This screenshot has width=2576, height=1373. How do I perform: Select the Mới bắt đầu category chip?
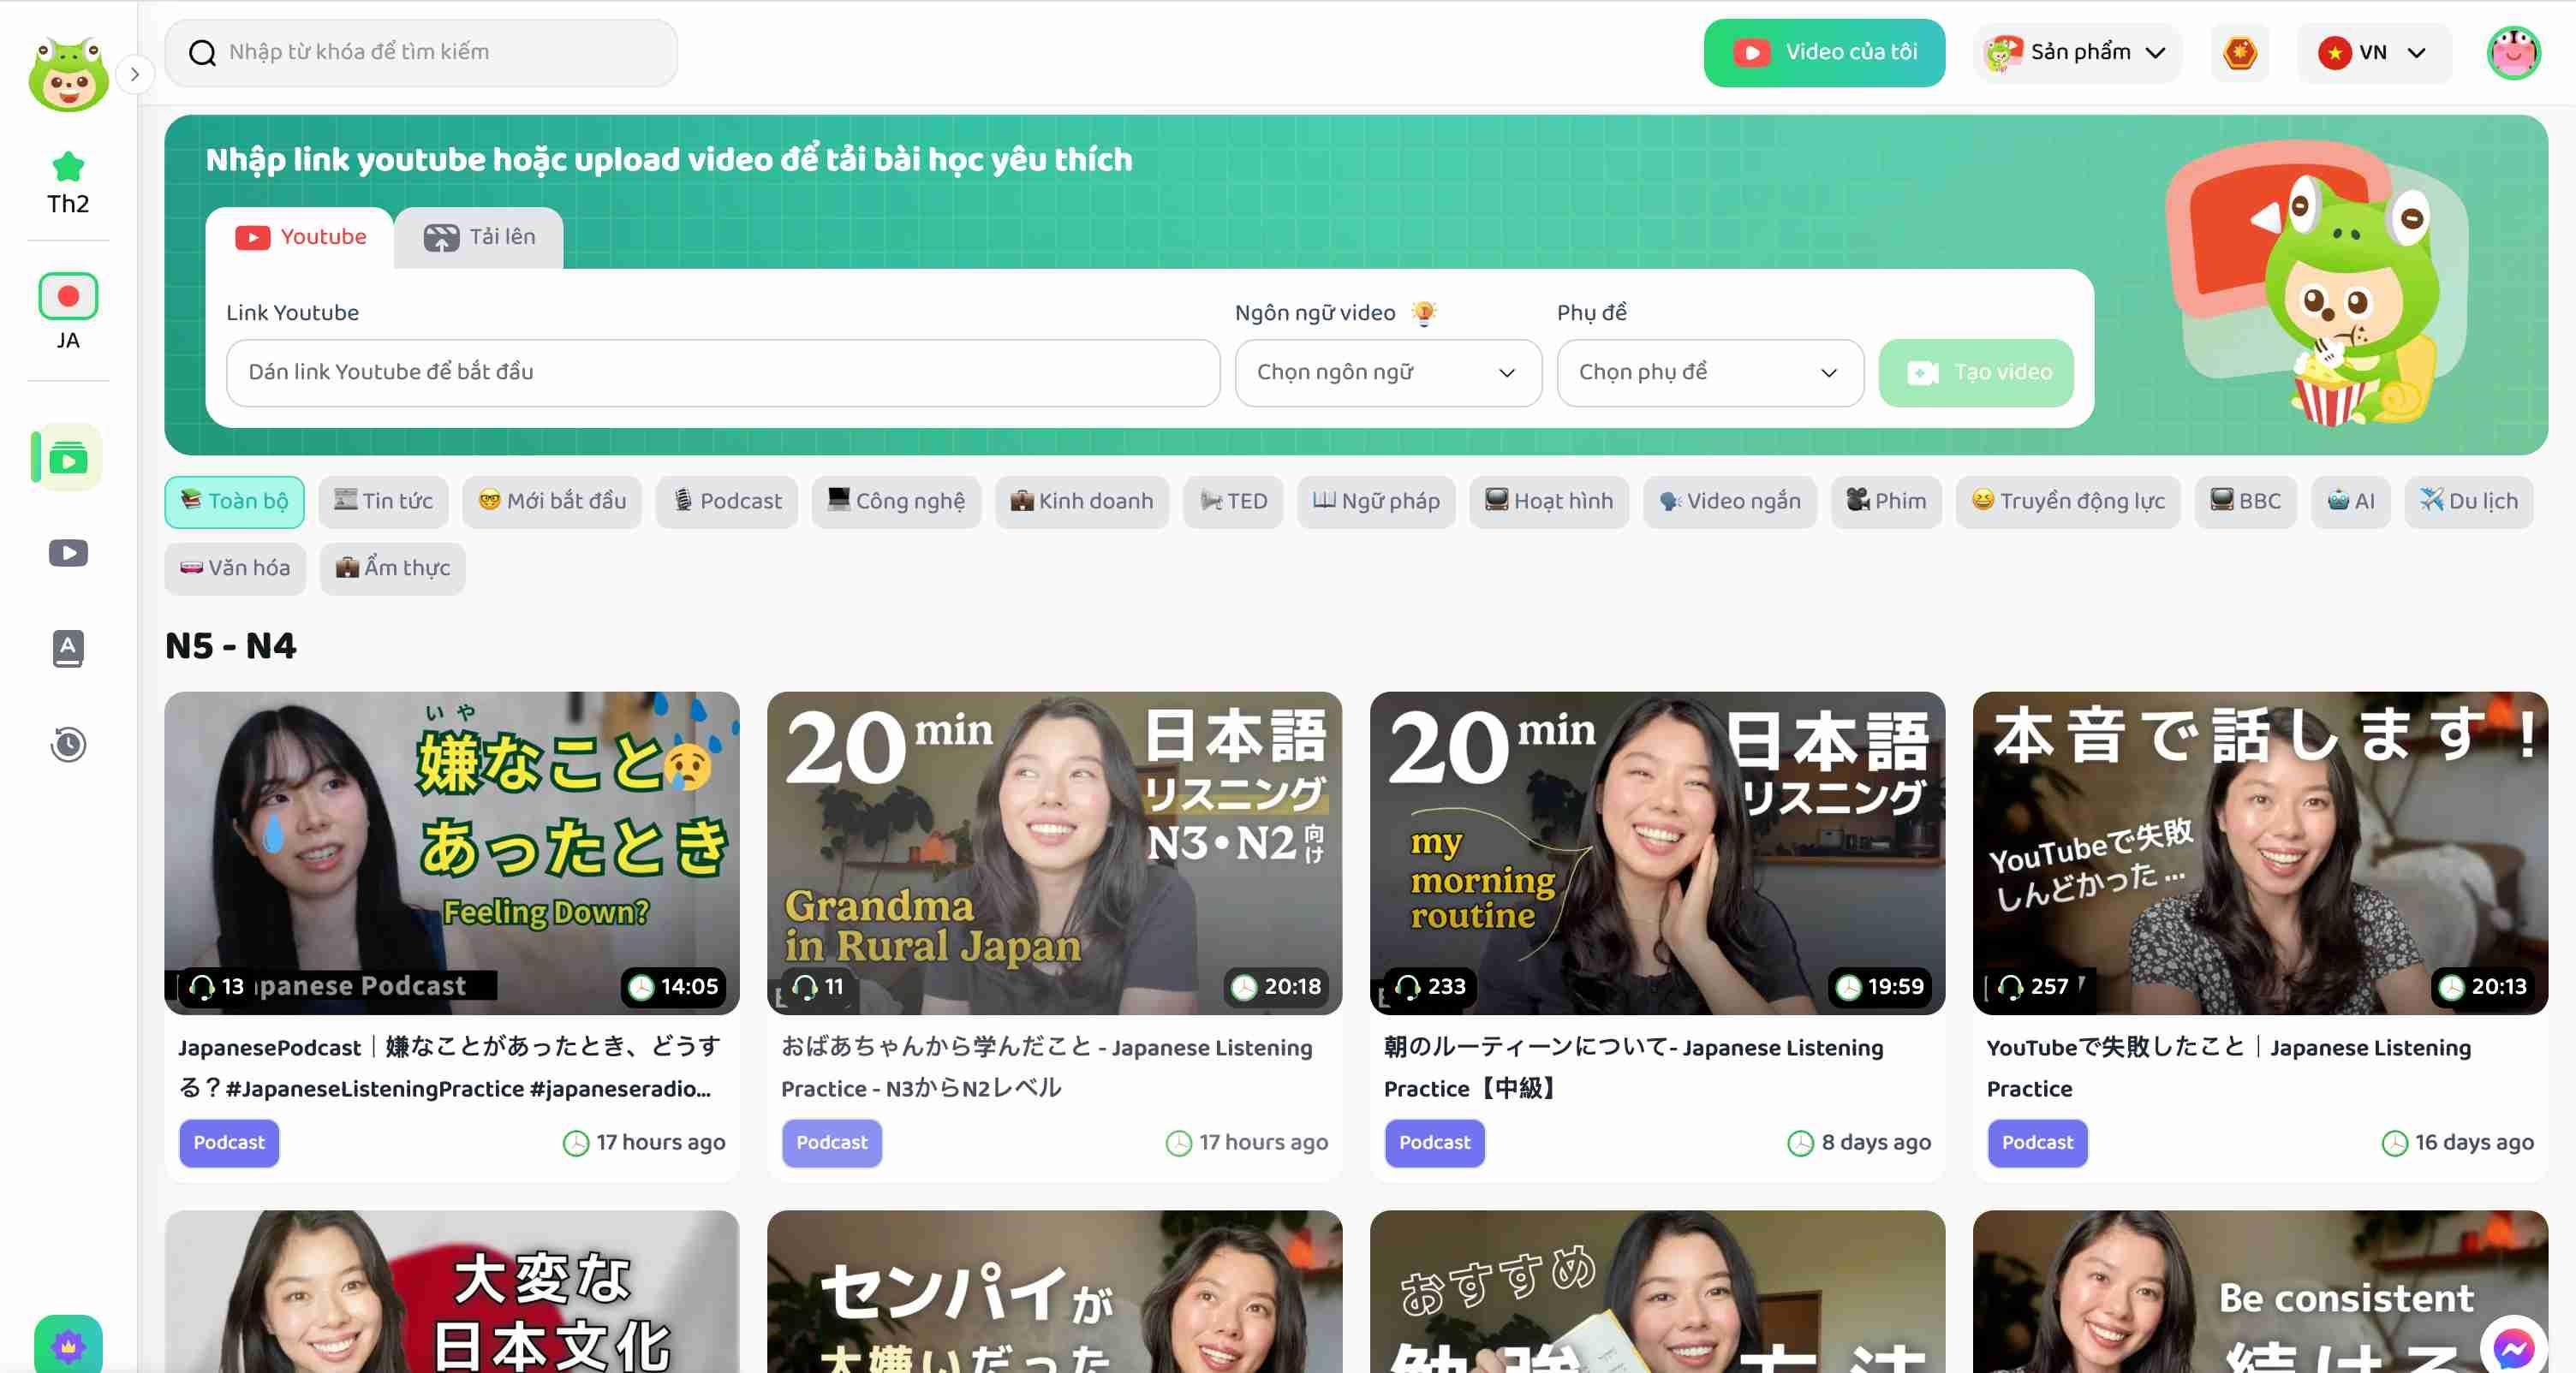[x=552, y=502]
